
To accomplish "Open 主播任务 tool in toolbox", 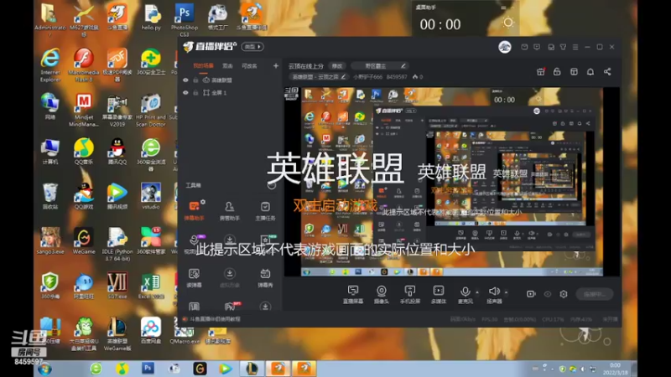I will (265, 210).
